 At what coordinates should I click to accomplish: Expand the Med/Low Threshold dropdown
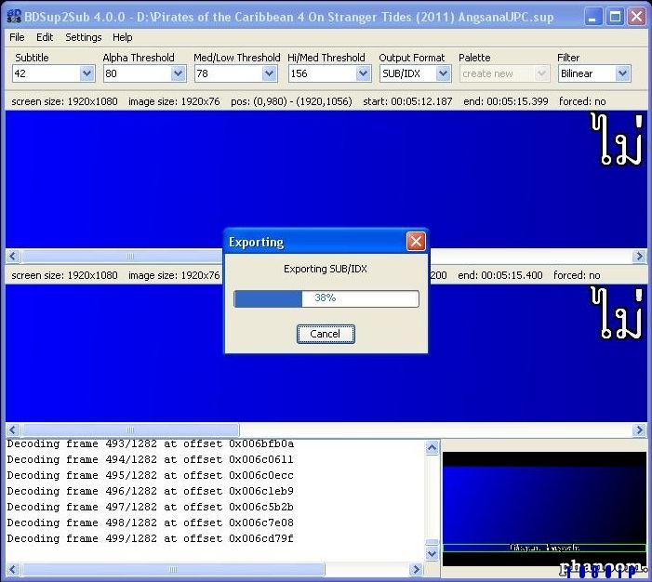269,73
